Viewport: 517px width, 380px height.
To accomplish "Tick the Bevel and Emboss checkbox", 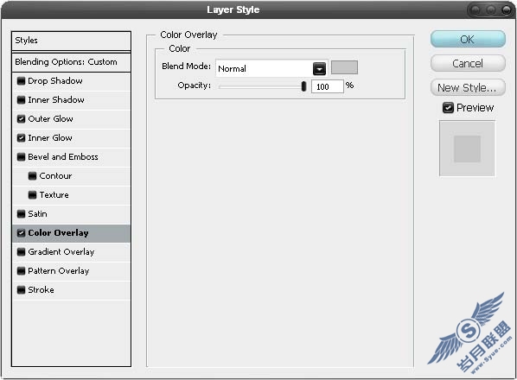I will coord(21,156).
